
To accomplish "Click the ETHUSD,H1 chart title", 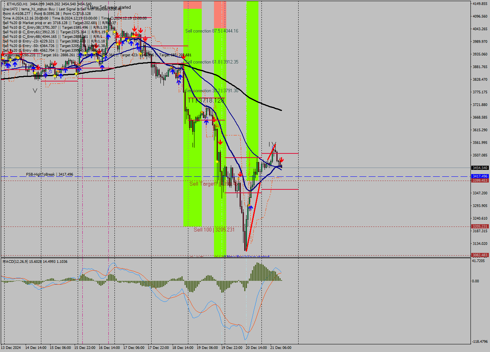I will [49, 4].
